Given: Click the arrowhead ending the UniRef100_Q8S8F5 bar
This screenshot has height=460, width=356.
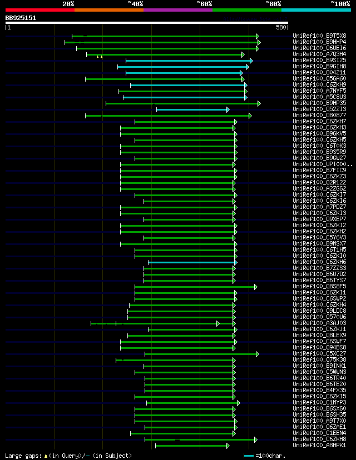Looking at the screenshot, I should point(255,287).
